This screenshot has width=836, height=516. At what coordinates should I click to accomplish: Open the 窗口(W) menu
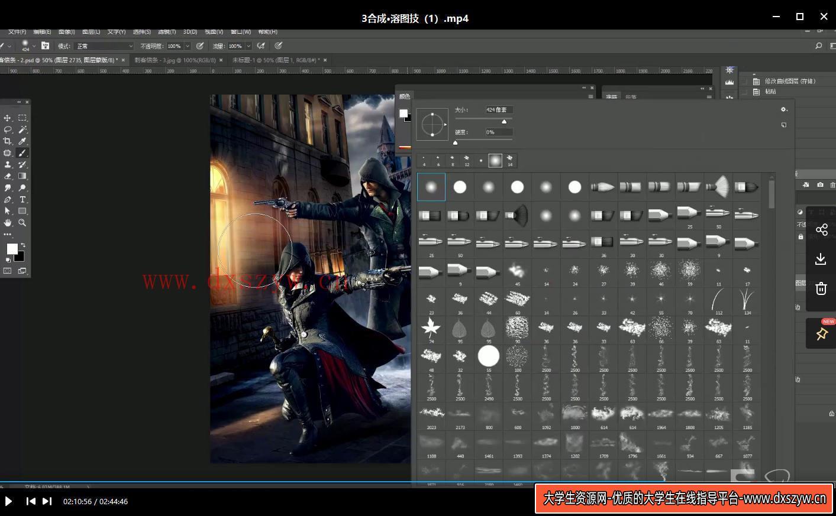[241, 32]
